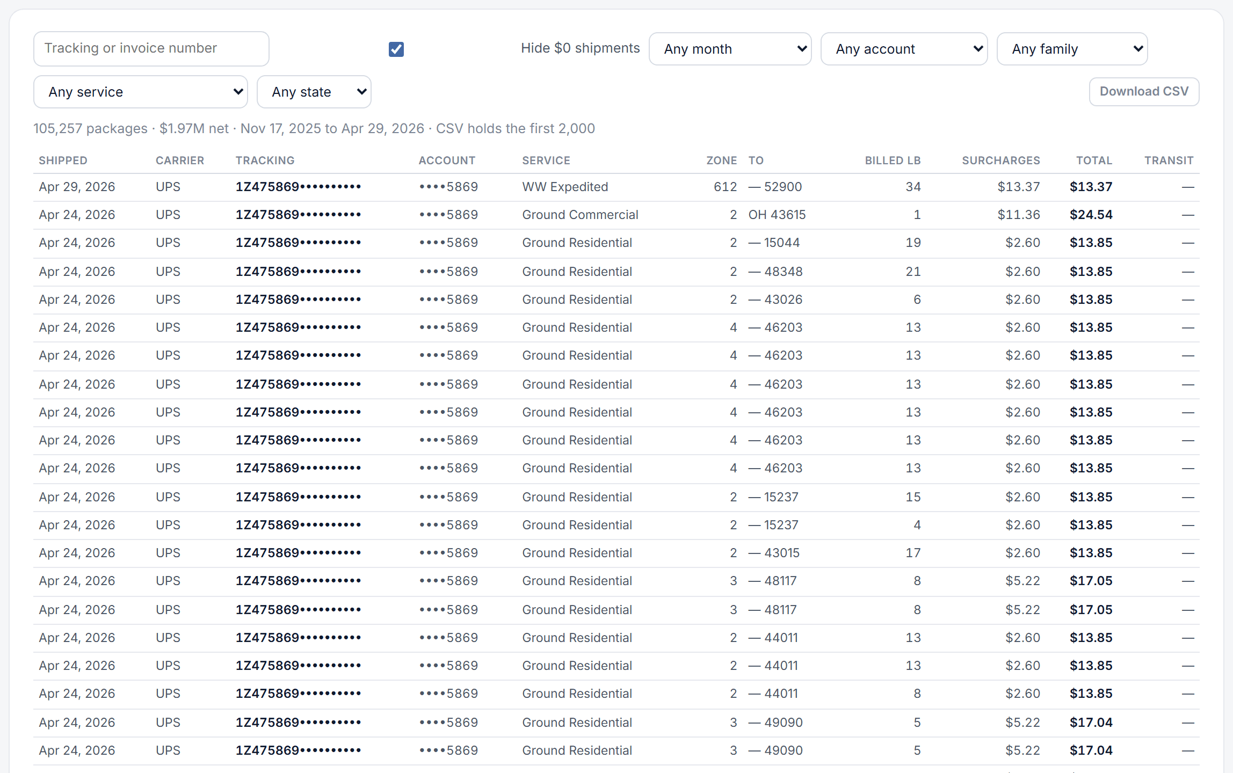This screenshot has height=773, width=1233.
Task: Click the ZONE column header
Action: pyautogui.click(x=721, y=161)
